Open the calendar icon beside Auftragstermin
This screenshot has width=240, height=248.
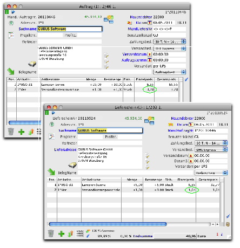pyautogui.click(x=150, y=60)
